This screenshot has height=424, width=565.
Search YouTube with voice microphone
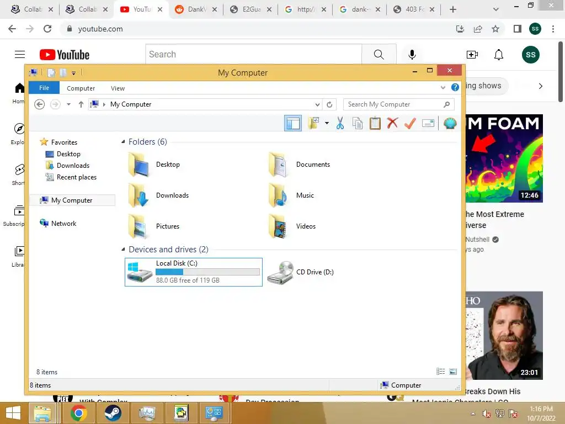(412, 55)
